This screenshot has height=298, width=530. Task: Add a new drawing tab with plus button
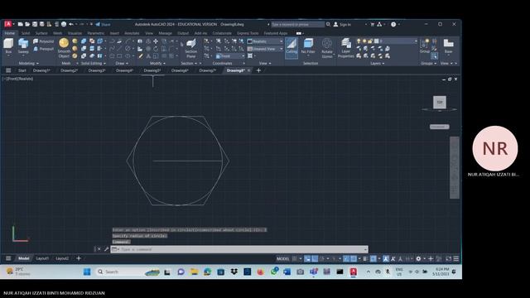click(258, 70)
